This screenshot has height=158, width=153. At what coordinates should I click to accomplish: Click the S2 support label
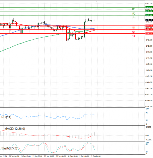133,32
